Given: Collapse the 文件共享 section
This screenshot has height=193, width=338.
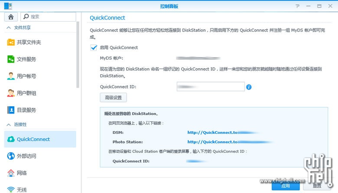Looking at the screenshot, I should click(x=9, y=28).
